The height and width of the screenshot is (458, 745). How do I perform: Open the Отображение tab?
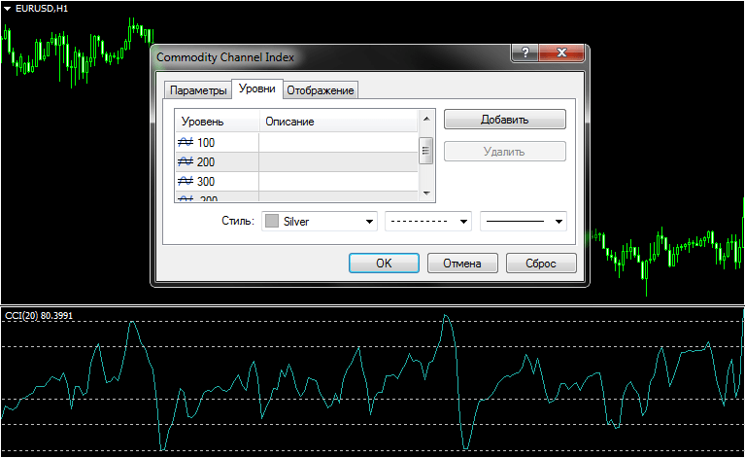[321, 90]
